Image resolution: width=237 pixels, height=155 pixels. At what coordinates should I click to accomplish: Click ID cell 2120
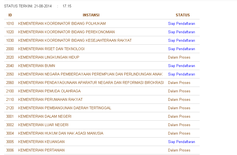(10, 108)
